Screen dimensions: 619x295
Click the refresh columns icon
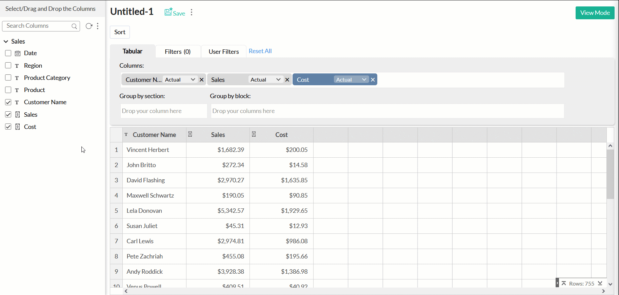pos(89,26)
